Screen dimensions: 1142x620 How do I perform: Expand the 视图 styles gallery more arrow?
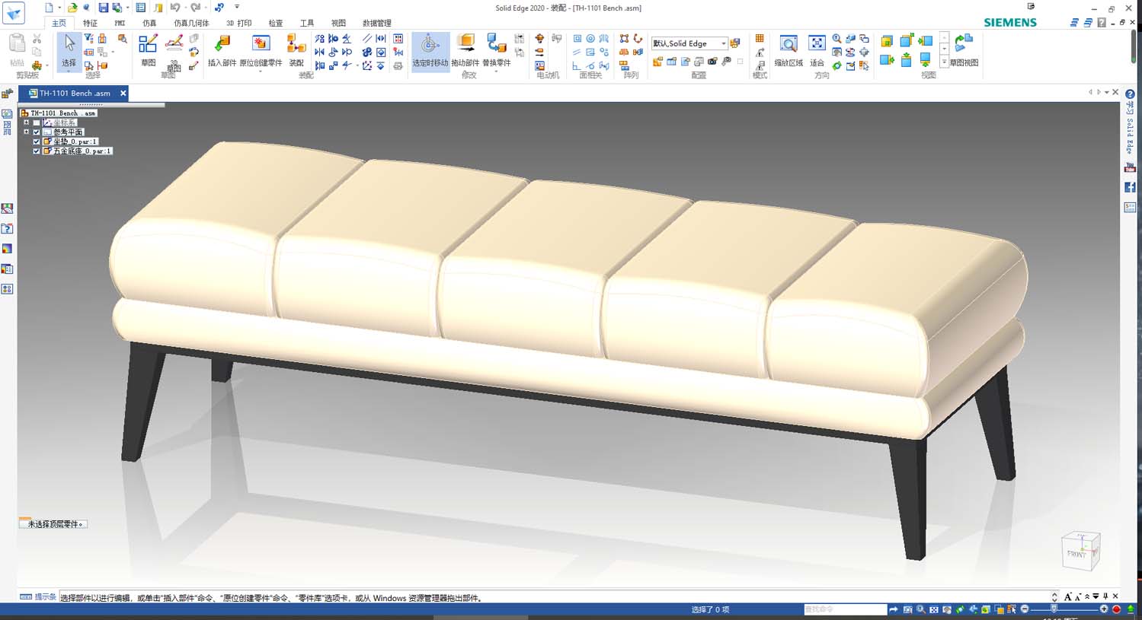pyautogui.click(x=944, y=62)
